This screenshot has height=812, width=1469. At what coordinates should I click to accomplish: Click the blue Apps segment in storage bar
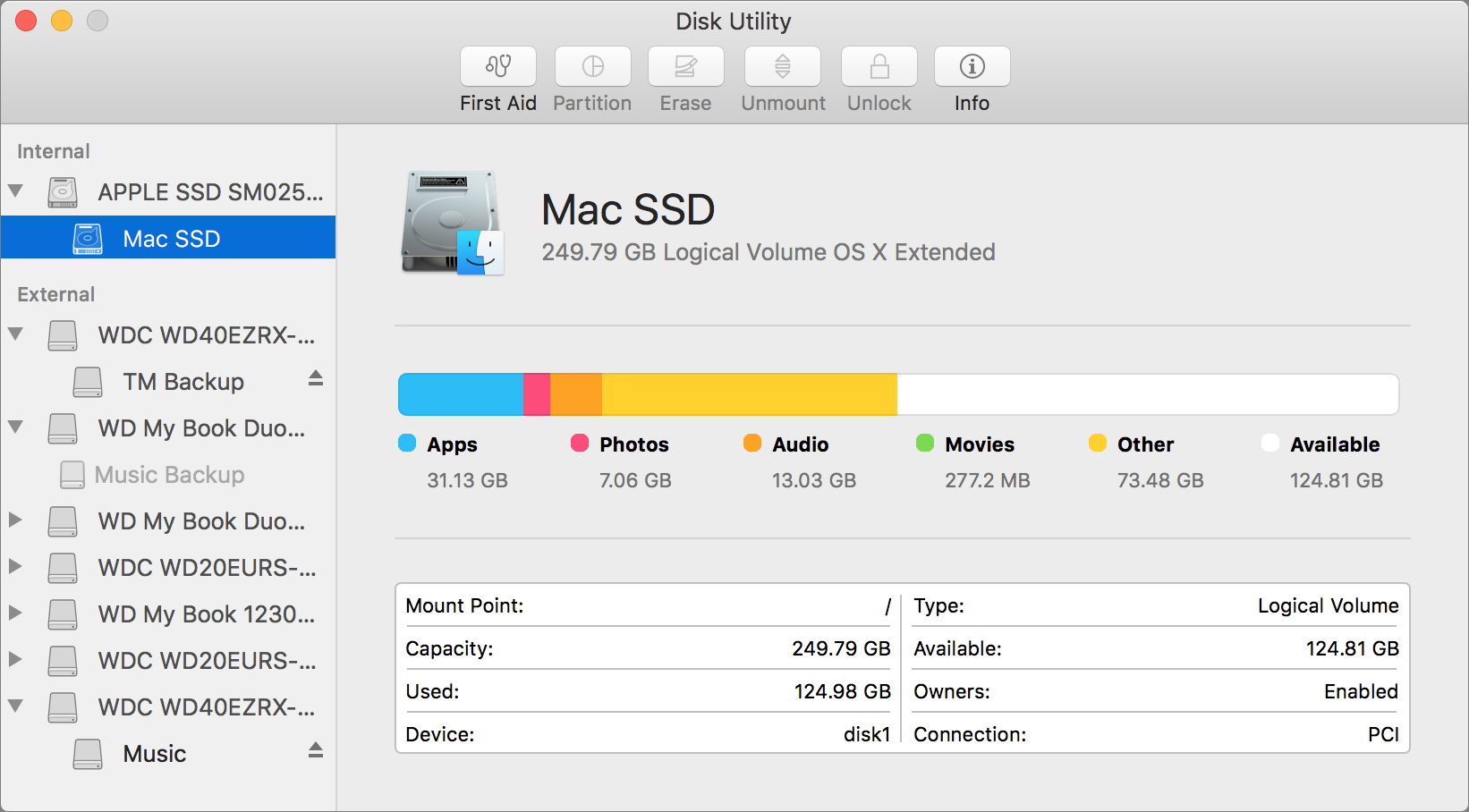coord(460,394)
